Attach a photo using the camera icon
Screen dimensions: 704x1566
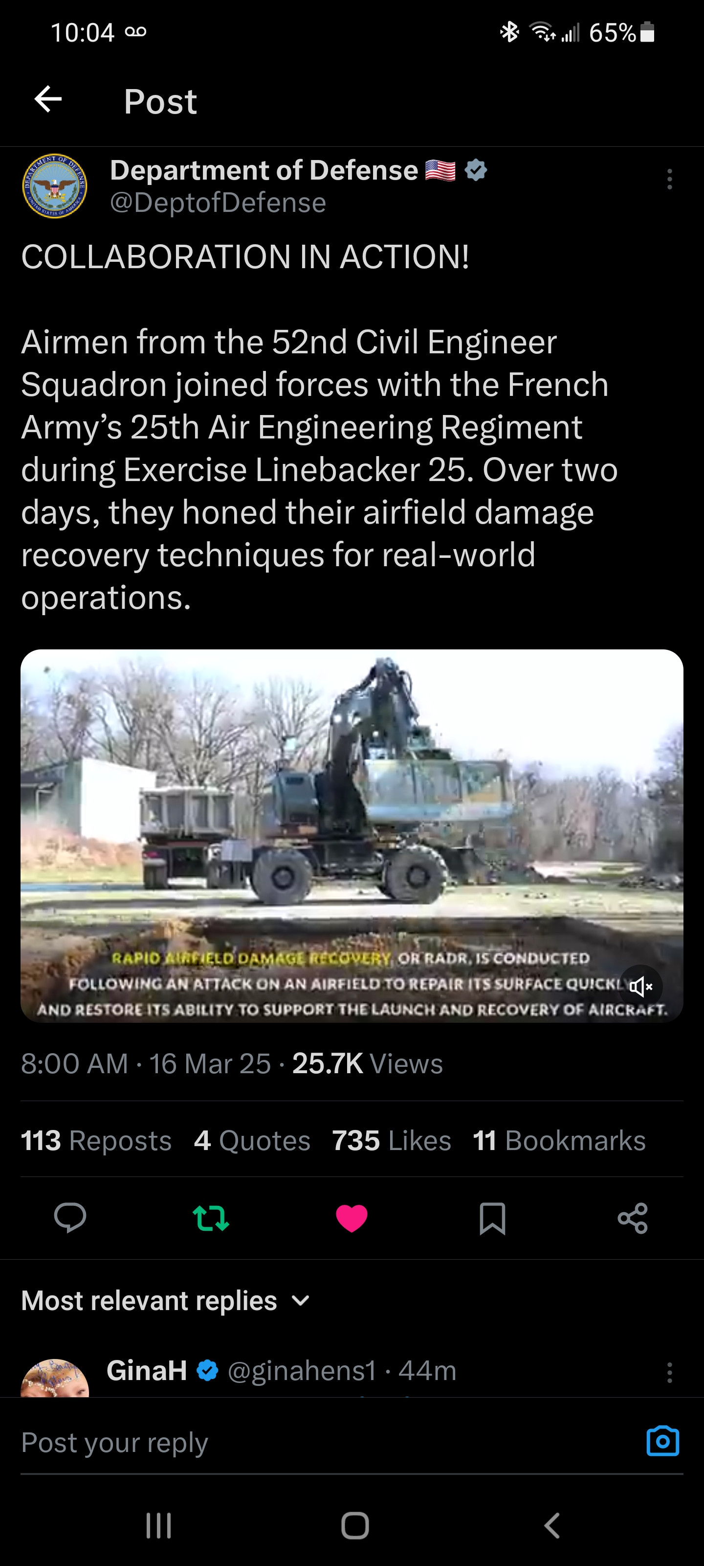coord(663,1441)
